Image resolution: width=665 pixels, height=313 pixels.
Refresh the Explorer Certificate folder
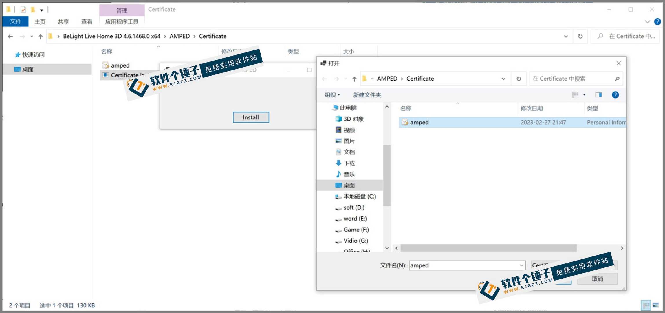[x=580, y=37]
